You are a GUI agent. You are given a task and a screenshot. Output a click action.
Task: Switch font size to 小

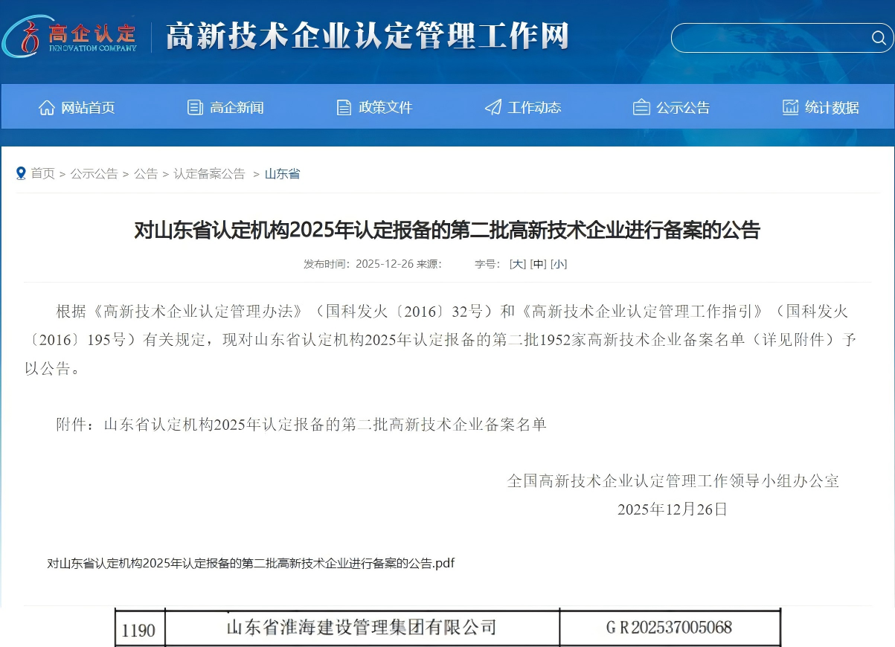558,263
